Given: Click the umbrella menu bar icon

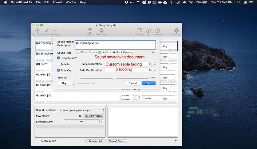Looking at the screenshot, I should click(x=138, y=2).
